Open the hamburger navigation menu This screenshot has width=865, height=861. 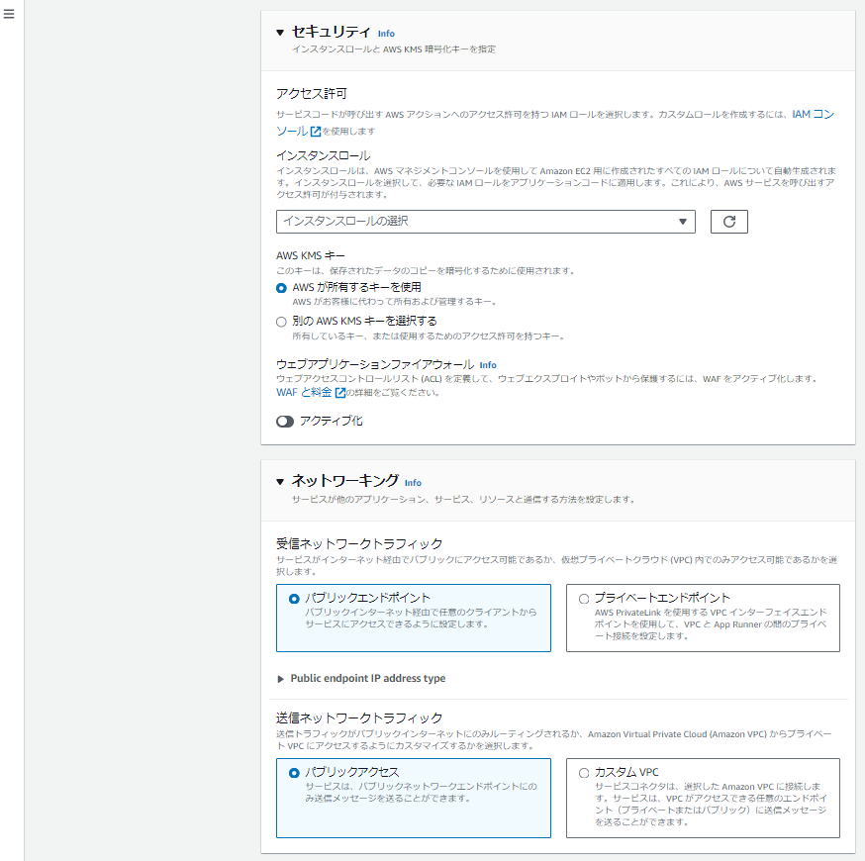click(9, 14)
